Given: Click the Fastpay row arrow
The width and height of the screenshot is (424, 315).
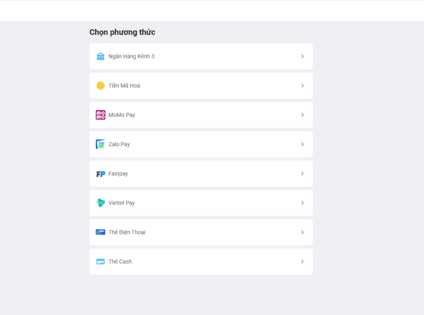Looking at the screenshot, I should [302, 174].
